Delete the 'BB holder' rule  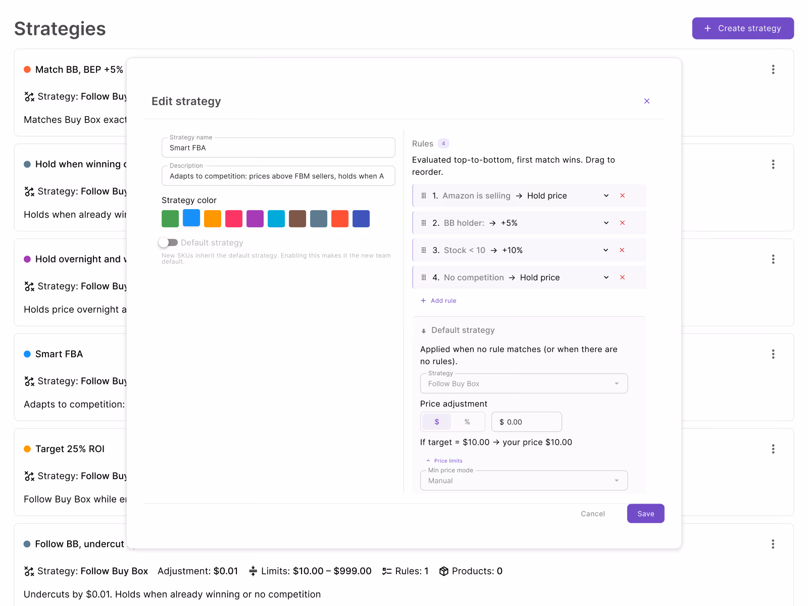622,223
